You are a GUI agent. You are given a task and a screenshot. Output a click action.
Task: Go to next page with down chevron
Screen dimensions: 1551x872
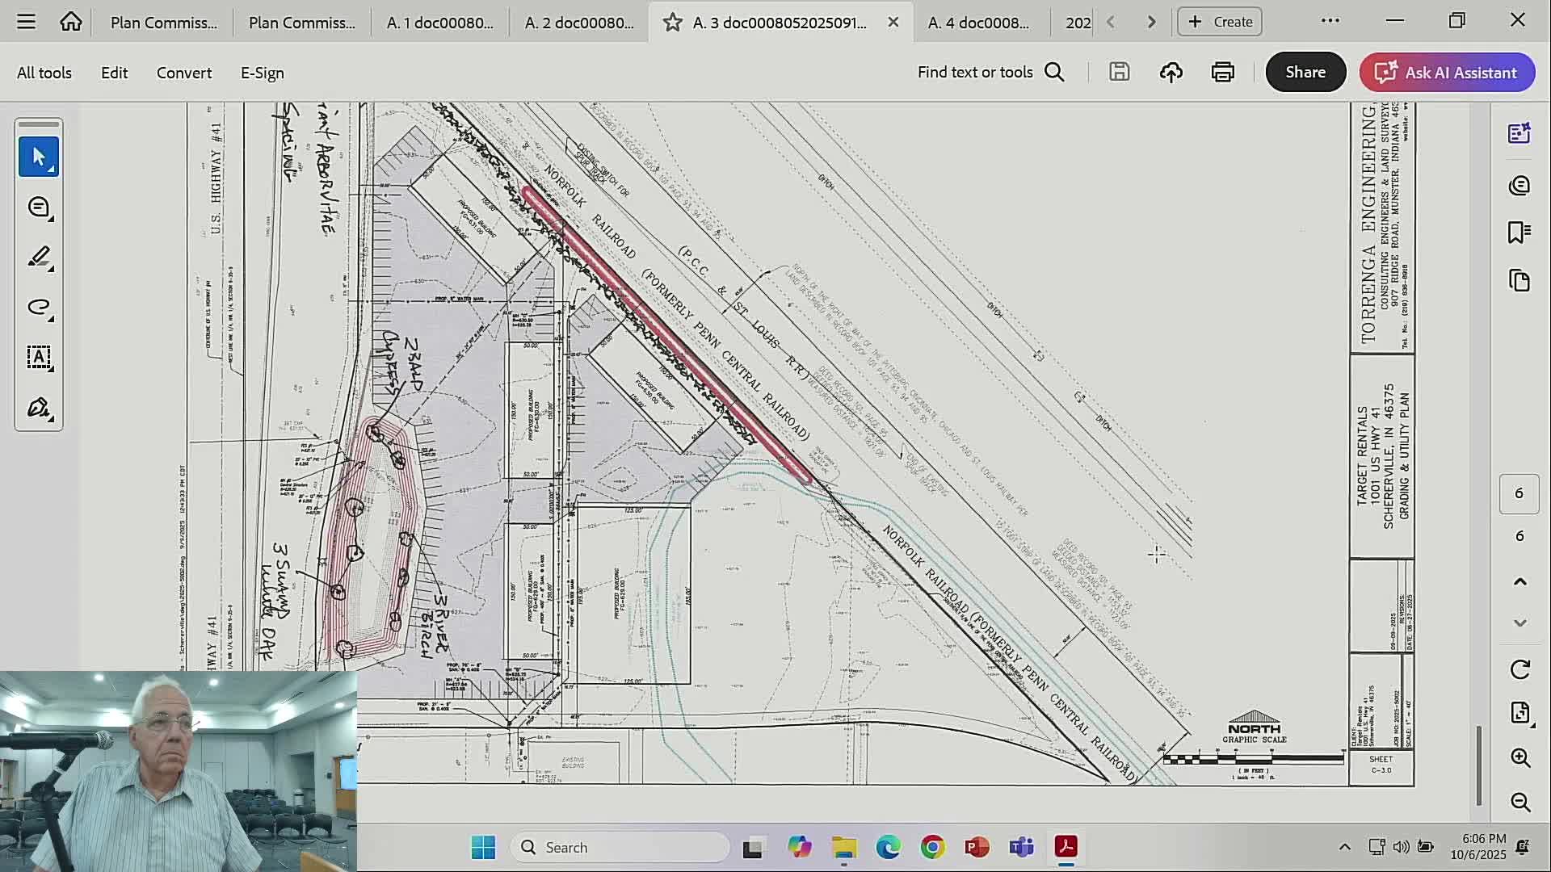point(1519,623)
